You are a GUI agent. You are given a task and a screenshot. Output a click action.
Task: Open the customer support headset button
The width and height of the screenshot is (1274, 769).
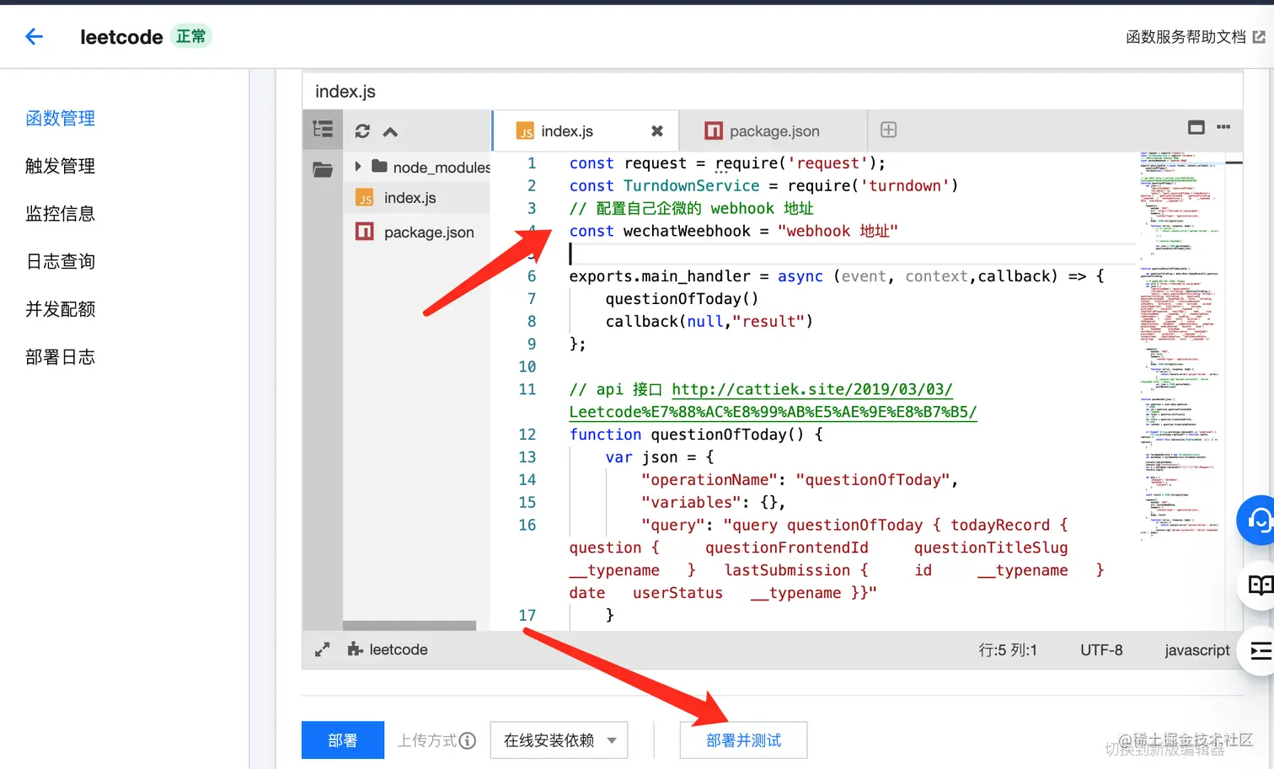tap(1258, 521)
